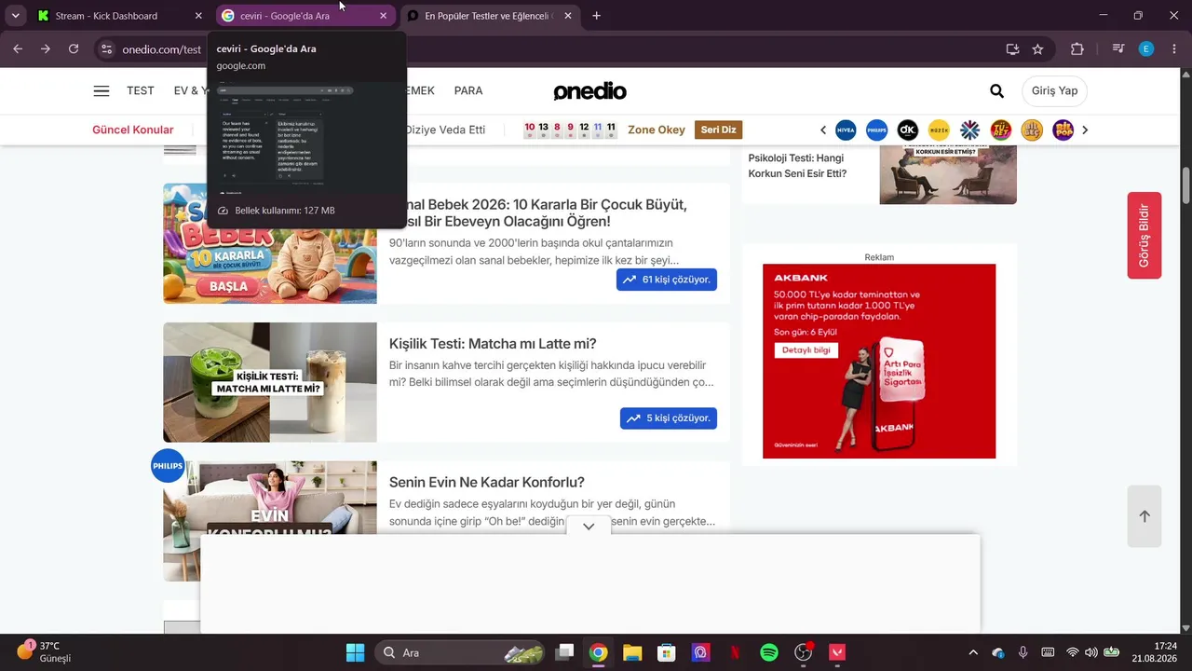Click the page vertical scrollbar thumb
The height and width of the screenshot is (671, 1192).
point(1185,185)
